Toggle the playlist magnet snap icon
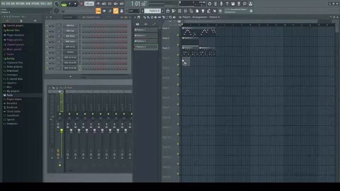The width and height of the screenshot is (340, 191). click(139, 18)
